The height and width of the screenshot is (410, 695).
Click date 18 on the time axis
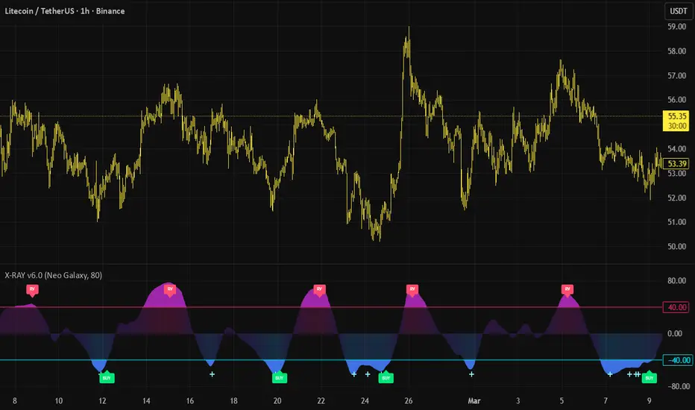[x=233, y=401]
